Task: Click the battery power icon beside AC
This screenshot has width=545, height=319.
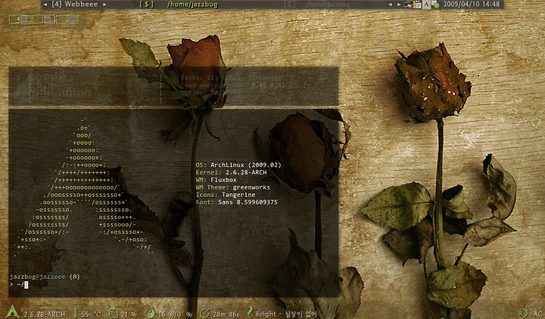Action: (523, 313)
